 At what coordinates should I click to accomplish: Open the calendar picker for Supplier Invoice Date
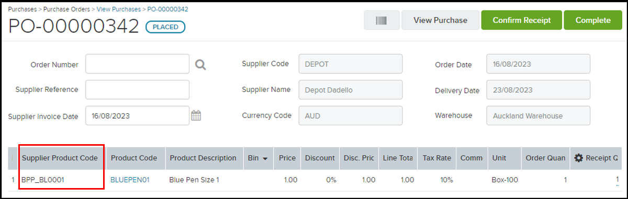pyautogui.click(x=196, y=115)
